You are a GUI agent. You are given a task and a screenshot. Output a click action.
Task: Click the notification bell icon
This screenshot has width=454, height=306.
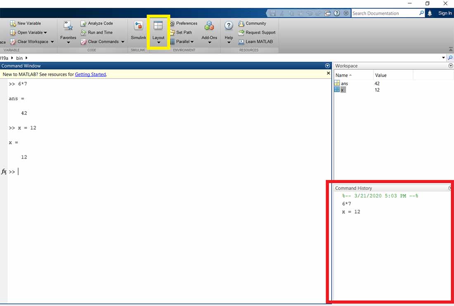click(430, 13)
